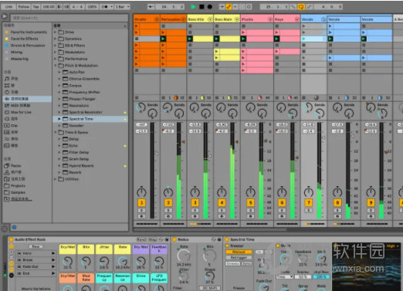The image size is (403, 291).
Task: Toggle the Spectral Time device activator
Action: coord(227,239)
